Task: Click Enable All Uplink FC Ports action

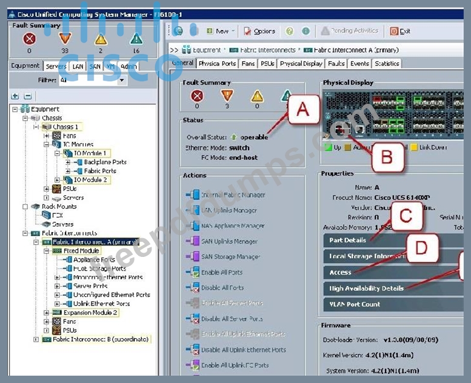Action: (x=227, y=365)
